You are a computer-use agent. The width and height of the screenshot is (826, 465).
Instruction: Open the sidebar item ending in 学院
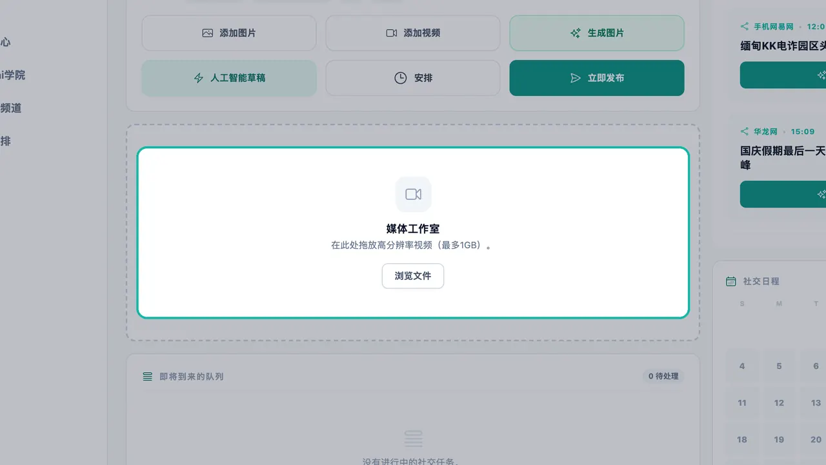pos(13,75)
